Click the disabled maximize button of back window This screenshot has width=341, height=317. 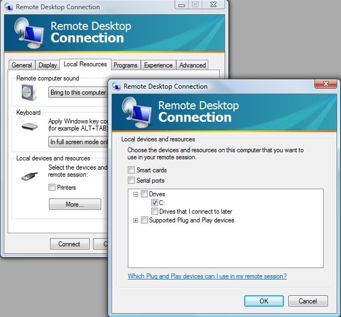point(195,4)
